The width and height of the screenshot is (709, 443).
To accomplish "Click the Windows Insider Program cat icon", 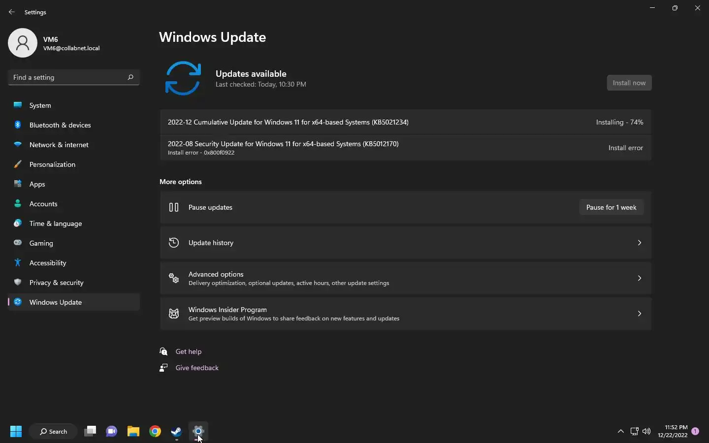I will (x=174, y=314).
